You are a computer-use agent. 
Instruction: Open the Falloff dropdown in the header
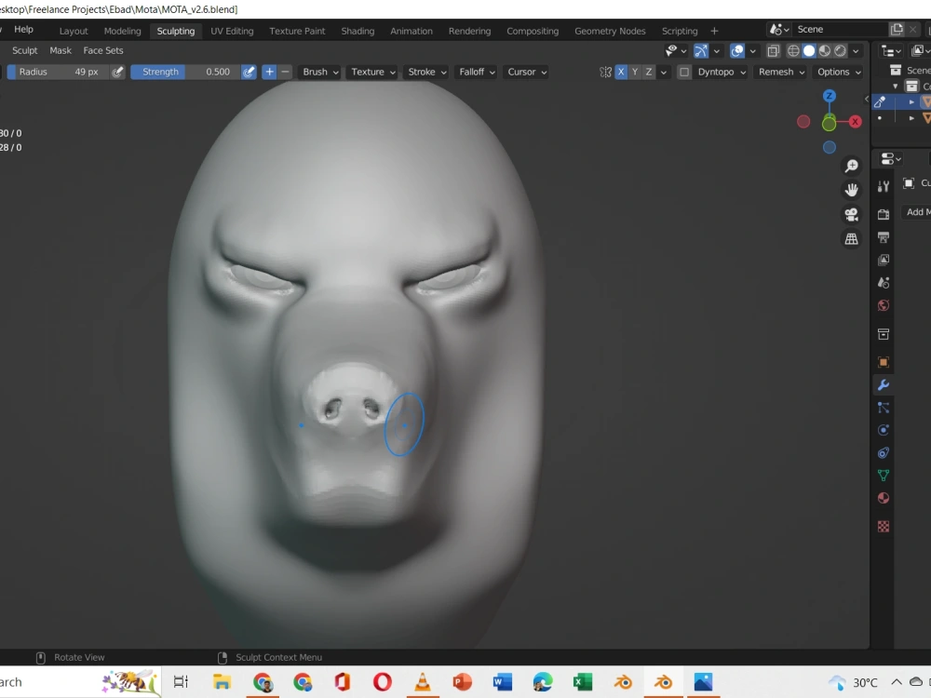476,72
